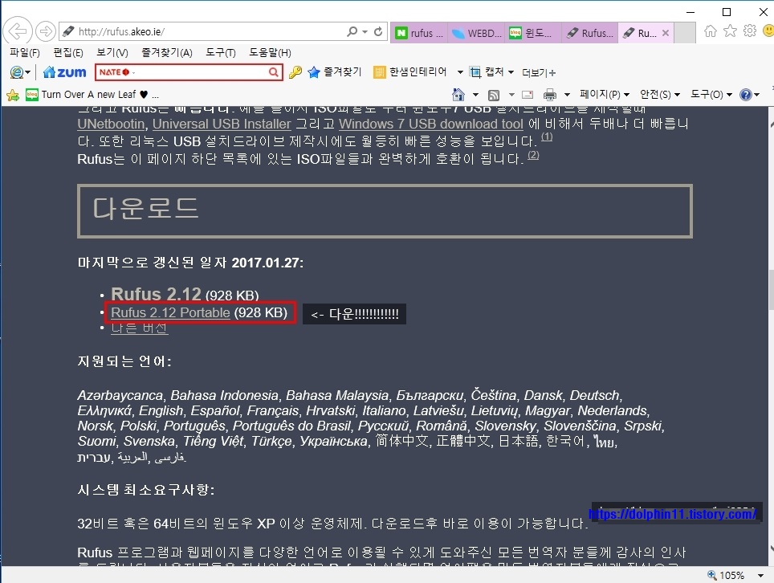Image resolution: width=774 pixels, height=583 pixels.
Task: Switch to the WEBD... tab
Action: click(476, 33)
